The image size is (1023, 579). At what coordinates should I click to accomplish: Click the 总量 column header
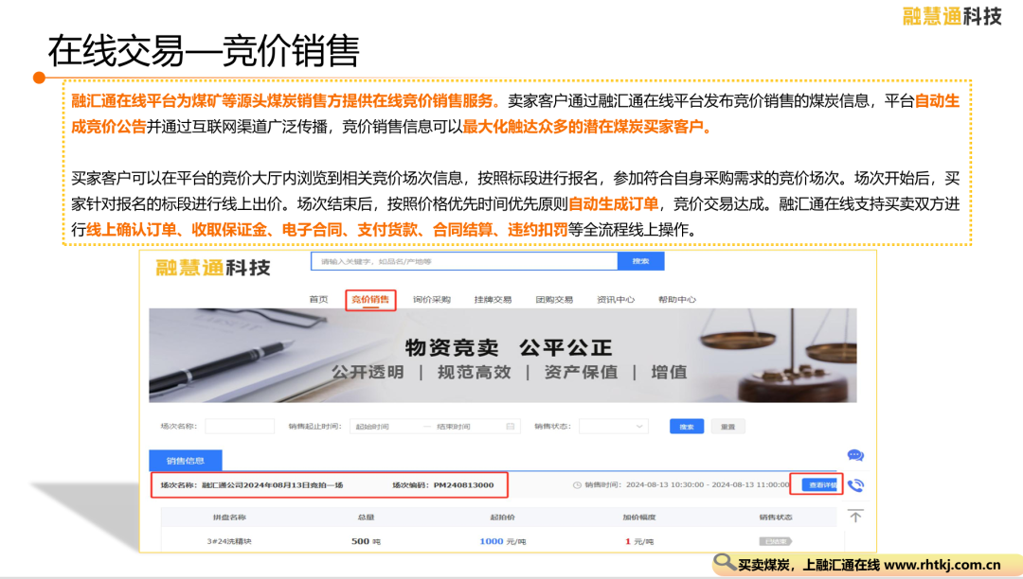click(366, 518)
